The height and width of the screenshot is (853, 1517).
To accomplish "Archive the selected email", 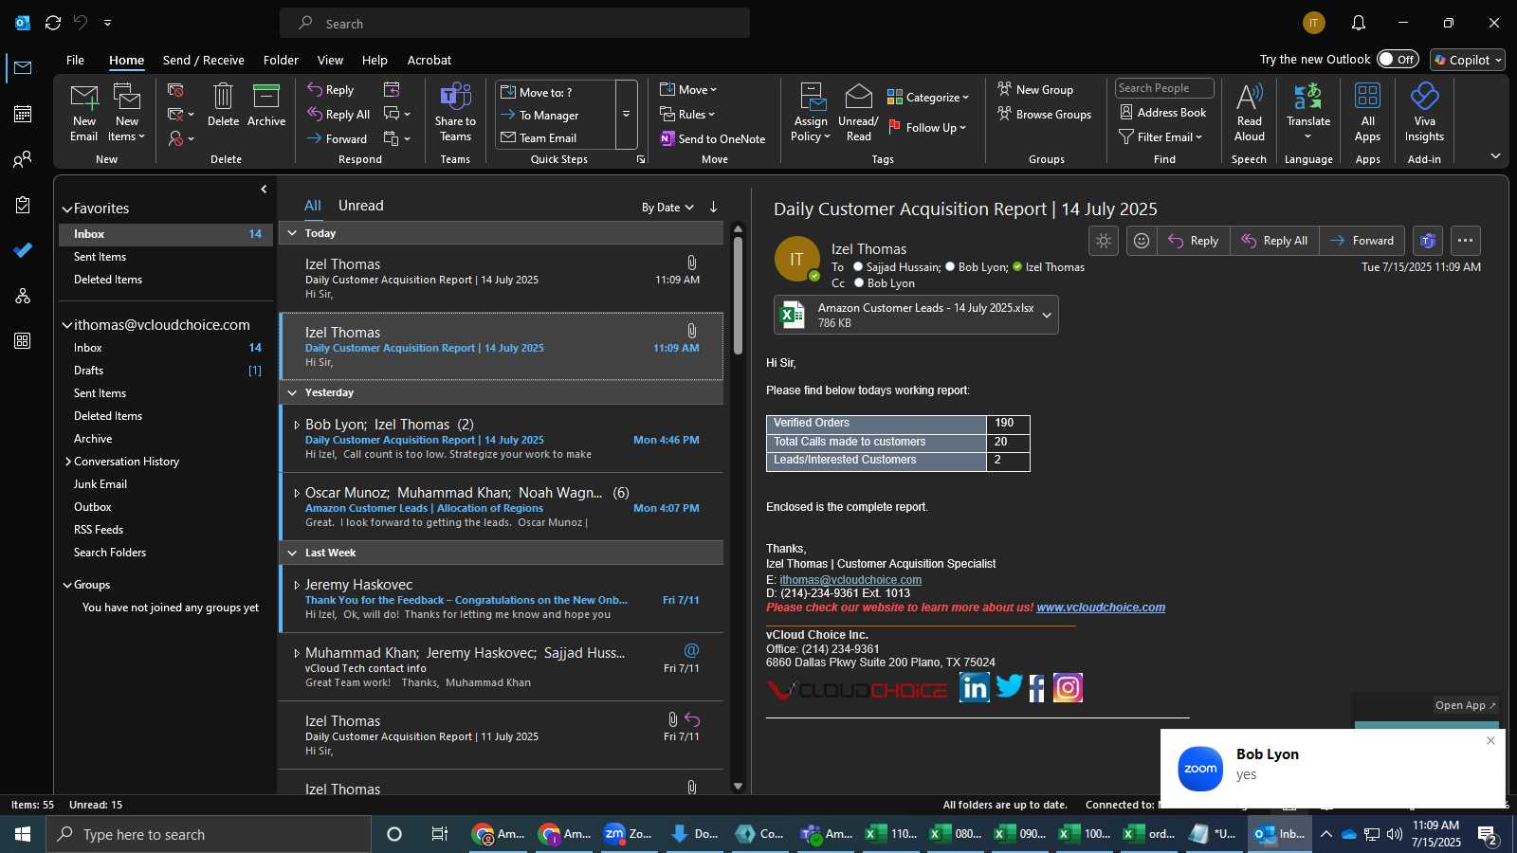I will 266,105.
